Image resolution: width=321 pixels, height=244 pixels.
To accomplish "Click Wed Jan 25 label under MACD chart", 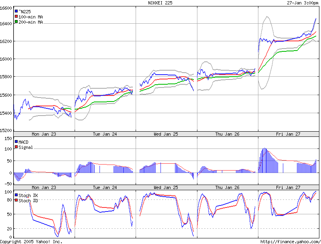I will pyautogui.click(x=166, y=187).
